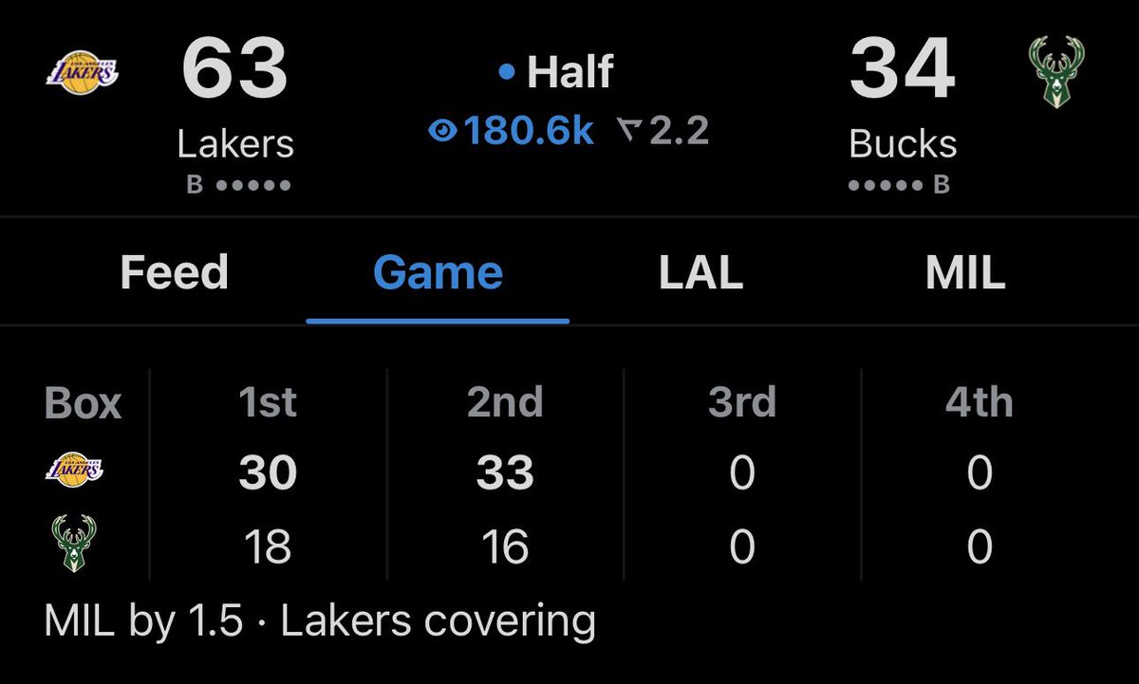Switch to the LAL tab

pos(700,273)
